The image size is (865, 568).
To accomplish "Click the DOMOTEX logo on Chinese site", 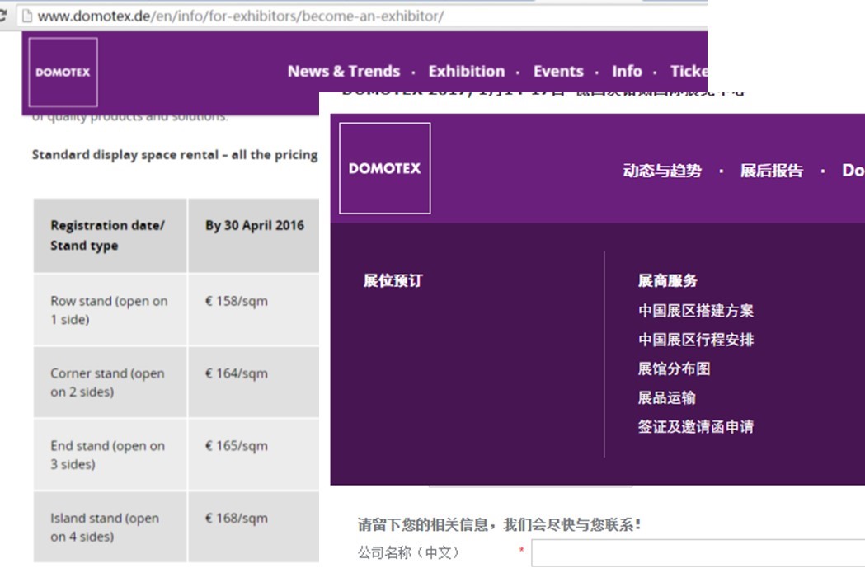I will pos(385,168).
